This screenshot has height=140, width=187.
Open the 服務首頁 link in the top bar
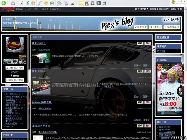pyautogui.click(x=154, y=9)
